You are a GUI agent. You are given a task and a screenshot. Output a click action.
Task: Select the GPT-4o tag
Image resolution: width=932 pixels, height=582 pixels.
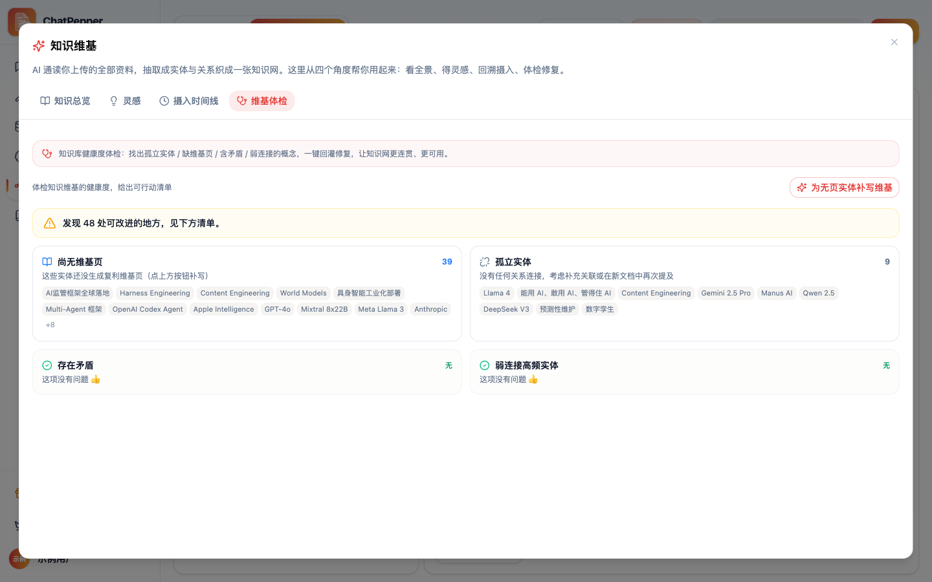click(278, 309)
